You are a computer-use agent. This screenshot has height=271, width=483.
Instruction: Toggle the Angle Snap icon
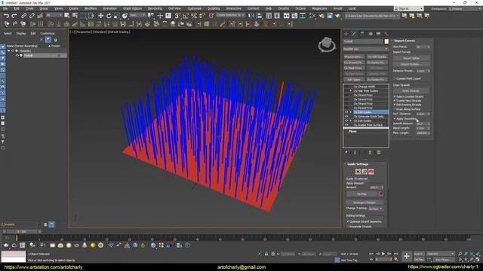click(186, 15)
